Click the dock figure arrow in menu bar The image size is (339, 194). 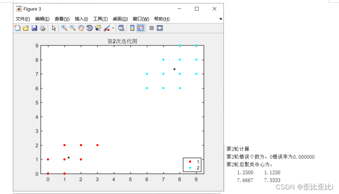coord(220,19)
